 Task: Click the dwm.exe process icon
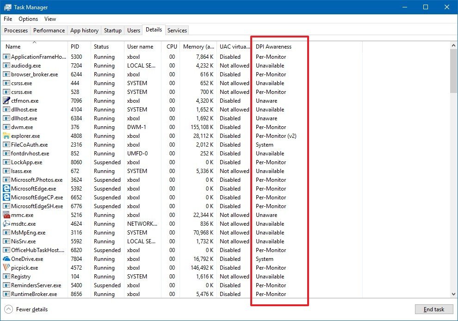(x=6, y=127)
